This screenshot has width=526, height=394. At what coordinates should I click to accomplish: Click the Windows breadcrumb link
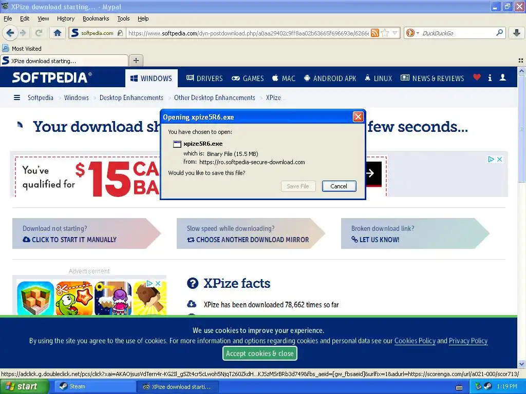pyautogui.click(x=77, y=97)
